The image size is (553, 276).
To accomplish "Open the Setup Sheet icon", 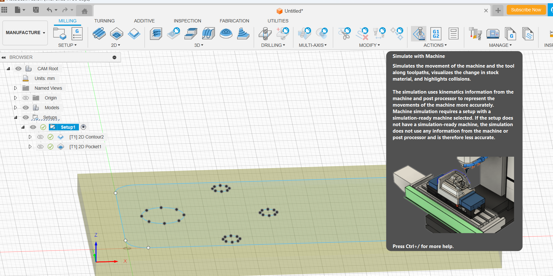I will [x=453, y=33].
